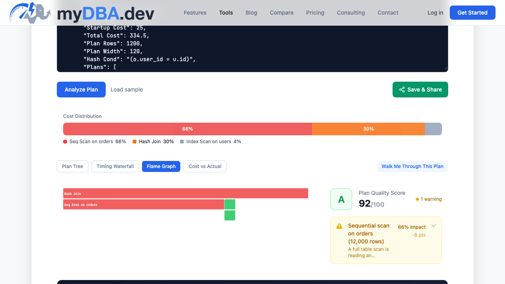Switch to the Cost vs Actual tab

point(205,166)
